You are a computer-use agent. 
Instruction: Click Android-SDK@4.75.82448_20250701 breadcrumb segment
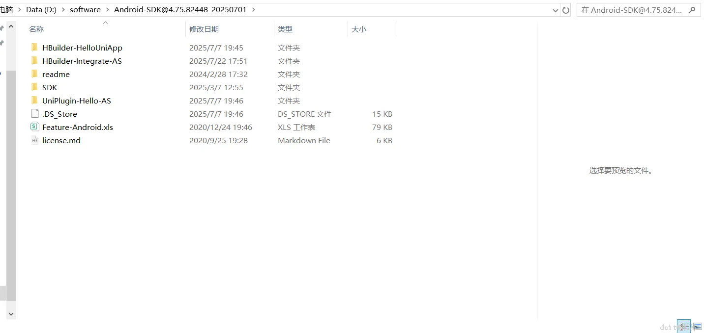180,10
